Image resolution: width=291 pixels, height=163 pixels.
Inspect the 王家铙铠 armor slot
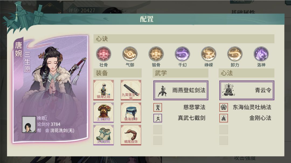(x=103, y=113)
